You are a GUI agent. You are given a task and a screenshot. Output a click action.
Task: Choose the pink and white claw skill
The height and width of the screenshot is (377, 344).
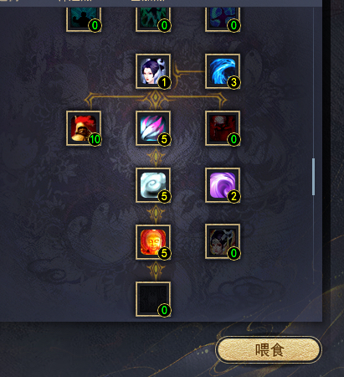coord(153,128)
